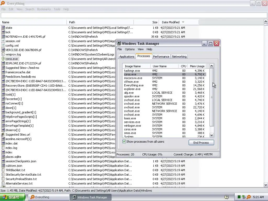Click the process list scrollbar down arrow
The width and height of the screenshot is (268, 201).
211,135
